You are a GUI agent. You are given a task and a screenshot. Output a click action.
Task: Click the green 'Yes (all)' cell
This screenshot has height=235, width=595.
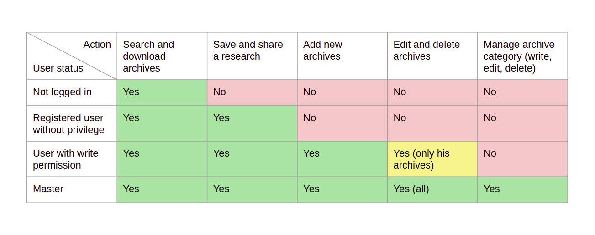(432, 190)
